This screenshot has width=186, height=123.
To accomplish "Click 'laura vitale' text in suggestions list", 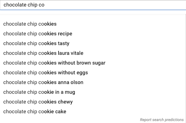I will pos(71,53).
